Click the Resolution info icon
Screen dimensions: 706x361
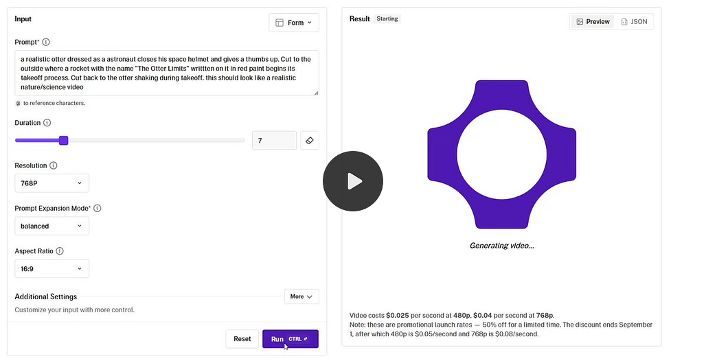53,165
